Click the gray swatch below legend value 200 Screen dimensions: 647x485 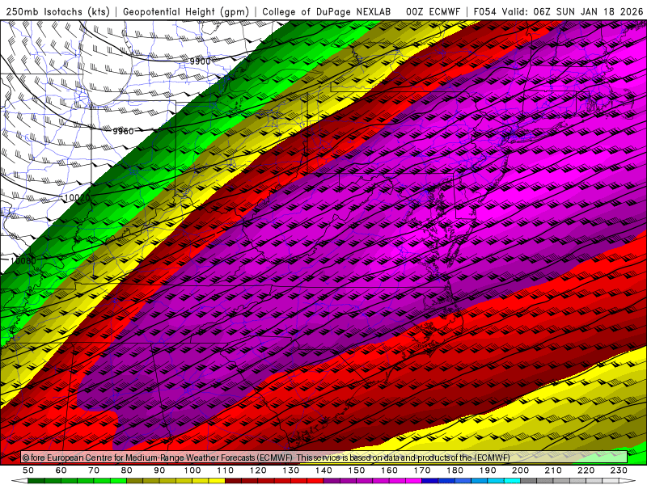529,480
